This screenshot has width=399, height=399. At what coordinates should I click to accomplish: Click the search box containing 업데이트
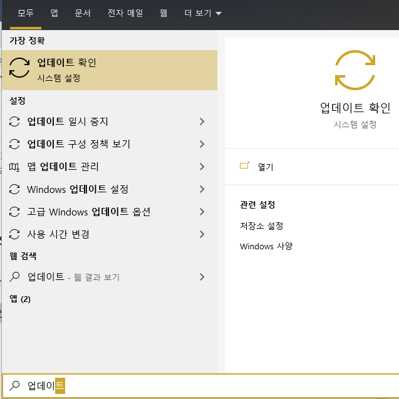[200, 386]
